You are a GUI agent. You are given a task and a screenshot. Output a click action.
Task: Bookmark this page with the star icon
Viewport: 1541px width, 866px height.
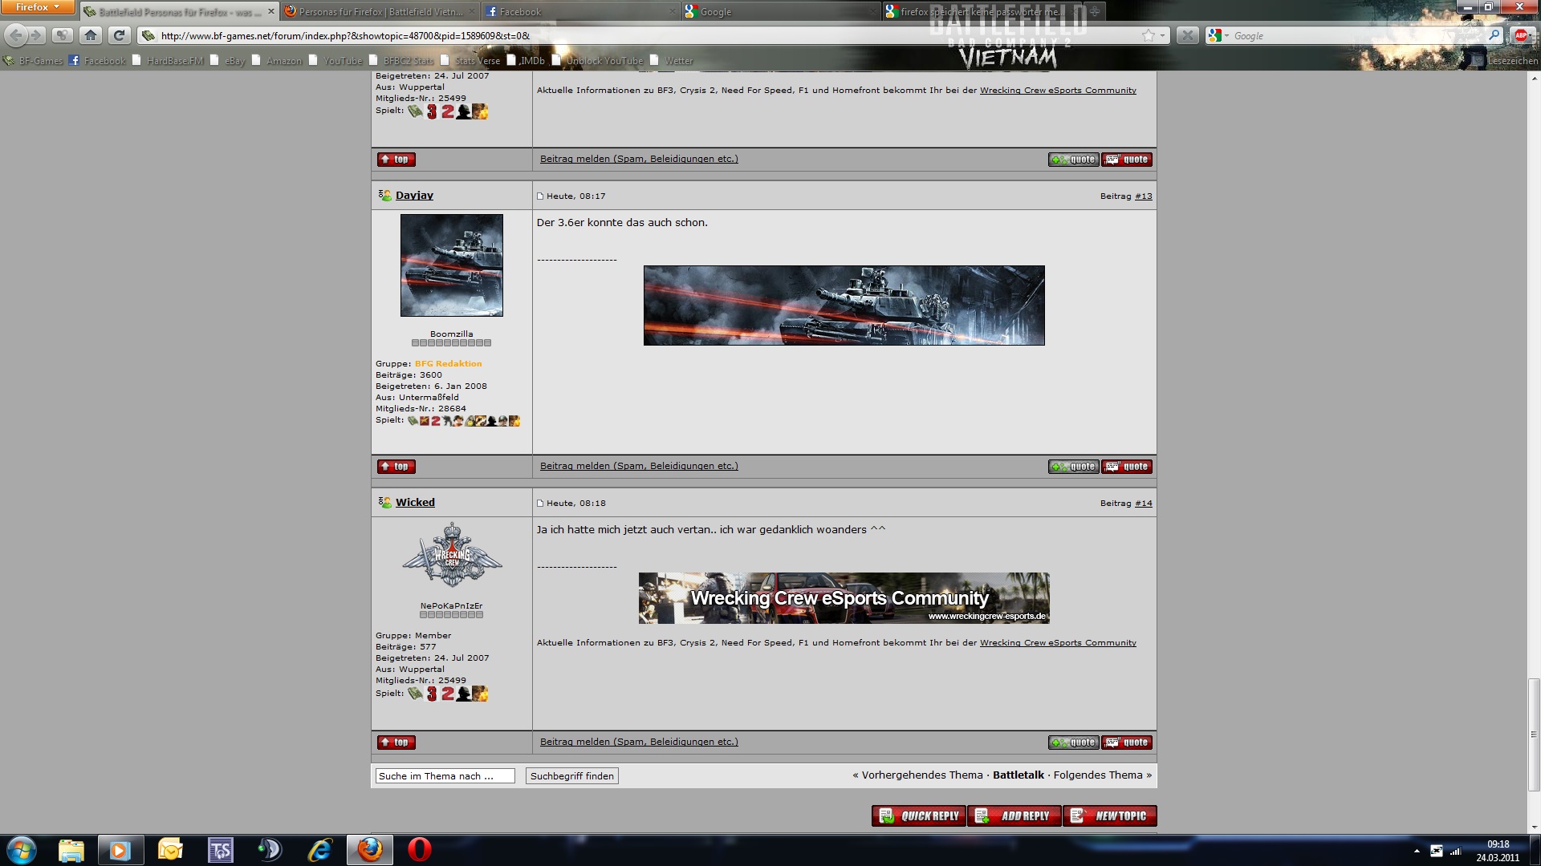pos(1149,35)
